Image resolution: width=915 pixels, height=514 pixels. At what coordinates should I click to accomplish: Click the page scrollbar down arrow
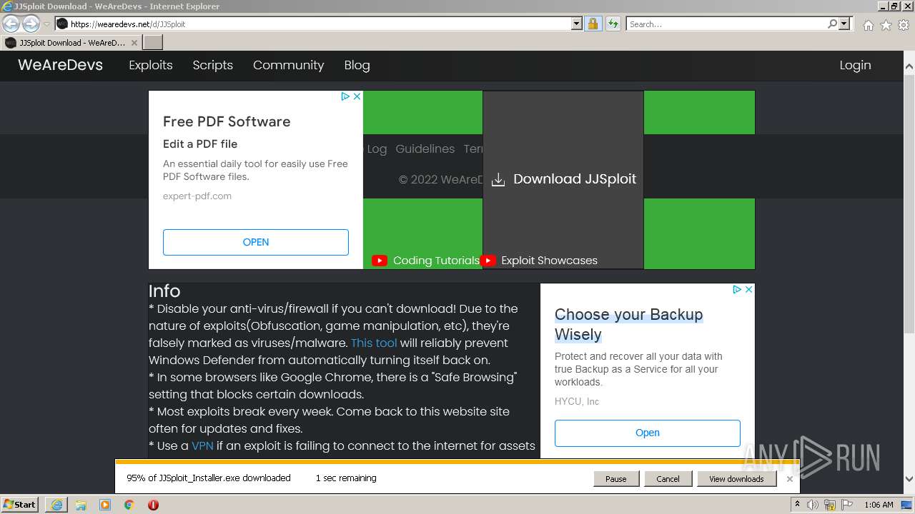[909, 480]
